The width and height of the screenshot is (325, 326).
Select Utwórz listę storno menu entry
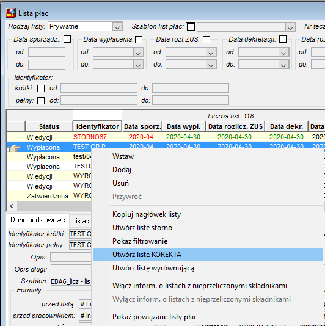coord(208,228)
